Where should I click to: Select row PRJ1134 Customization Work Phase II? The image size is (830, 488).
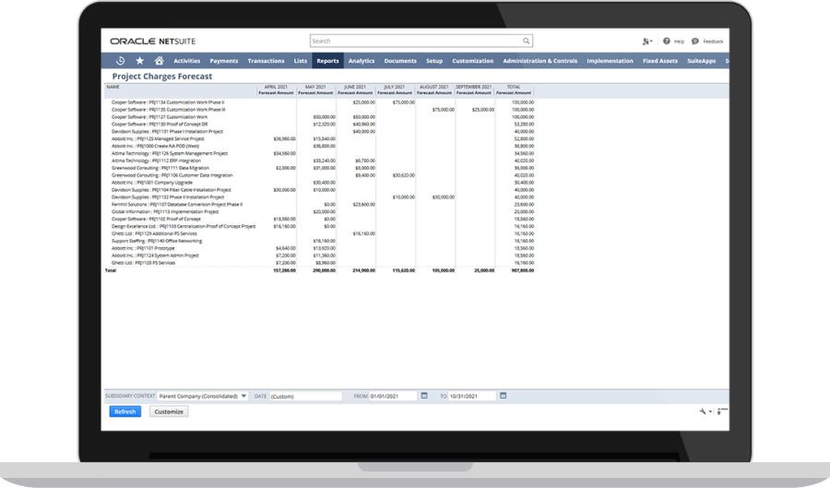click(320, 102)
